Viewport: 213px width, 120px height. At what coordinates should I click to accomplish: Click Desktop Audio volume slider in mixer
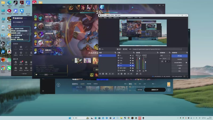pos(145,64)
